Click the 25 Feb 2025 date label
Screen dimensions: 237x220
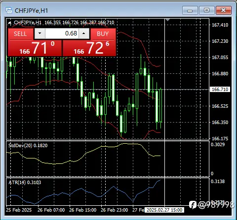click(x=19, y=210)
